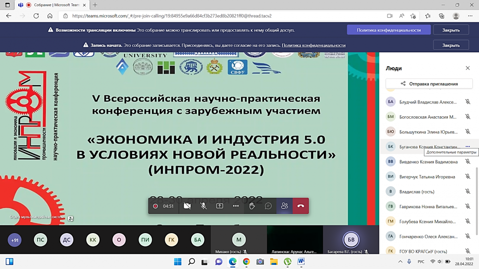Viewport: 479px width, 269px height.
Task: Open Google Chrome from the taskbar
Action: (x=246, y=262)
